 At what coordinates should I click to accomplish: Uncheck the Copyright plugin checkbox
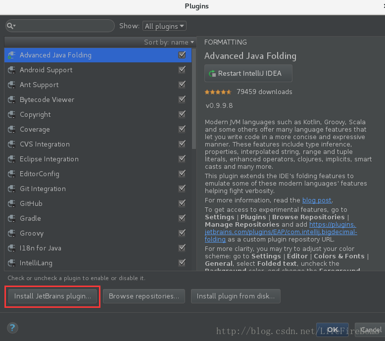point(182,114)
